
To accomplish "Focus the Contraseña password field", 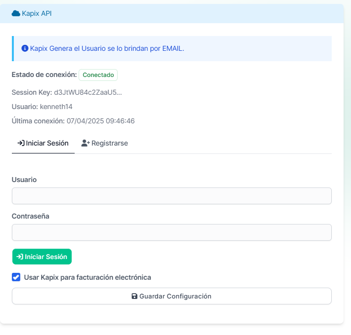I will coord(172,233).
